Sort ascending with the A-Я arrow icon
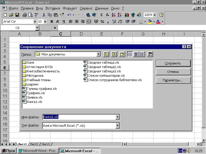Screen dimensions: 206x154 tap(113, 15)
